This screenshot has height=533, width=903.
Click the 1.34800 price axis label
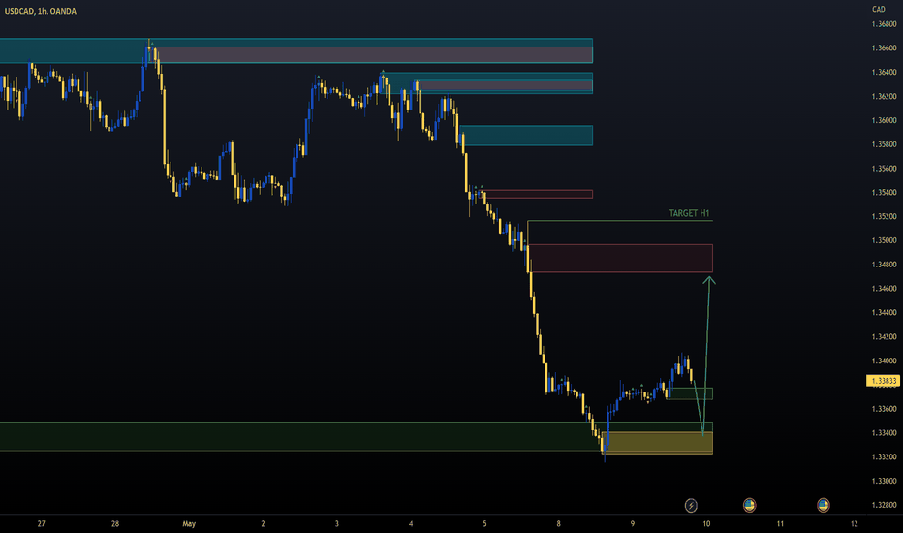pyautogui.click(x=884, y=265)
